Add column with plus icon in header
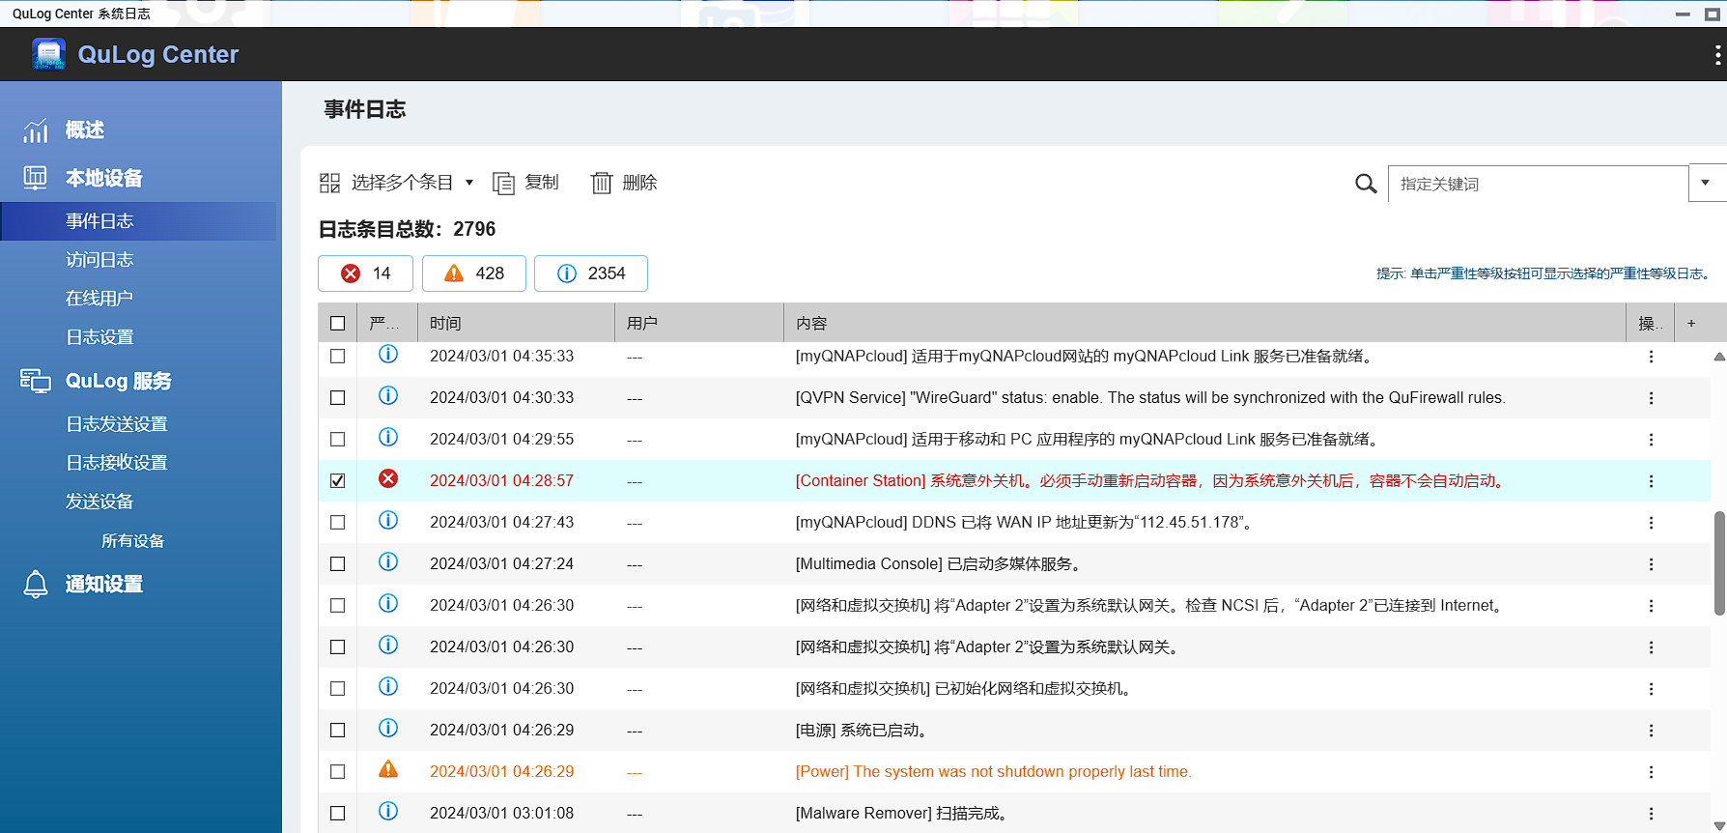 (1691, 323)
